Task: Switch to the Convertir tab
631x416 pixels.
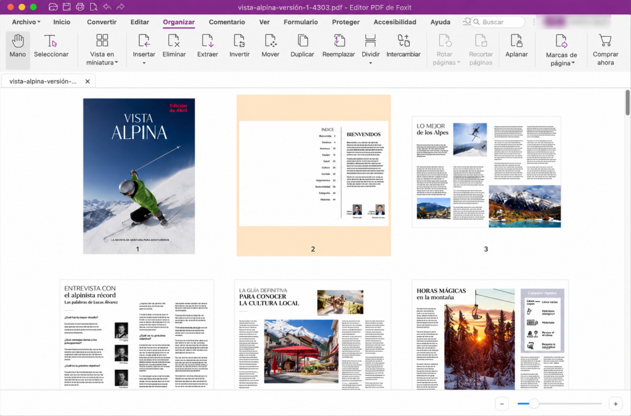Action: coord(102,22)
